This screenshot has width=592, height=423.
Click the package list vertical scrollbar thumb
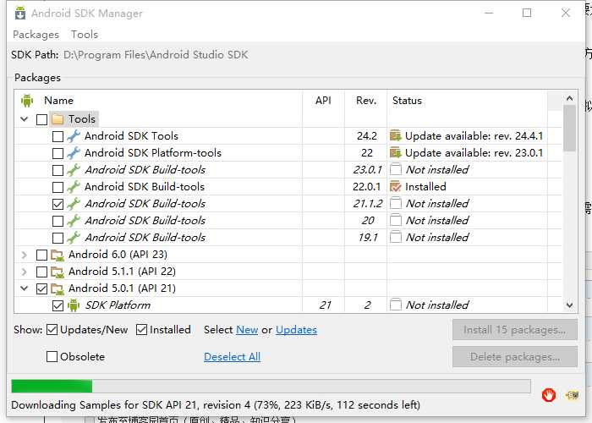pyautogui.click(x=569, y=129)
